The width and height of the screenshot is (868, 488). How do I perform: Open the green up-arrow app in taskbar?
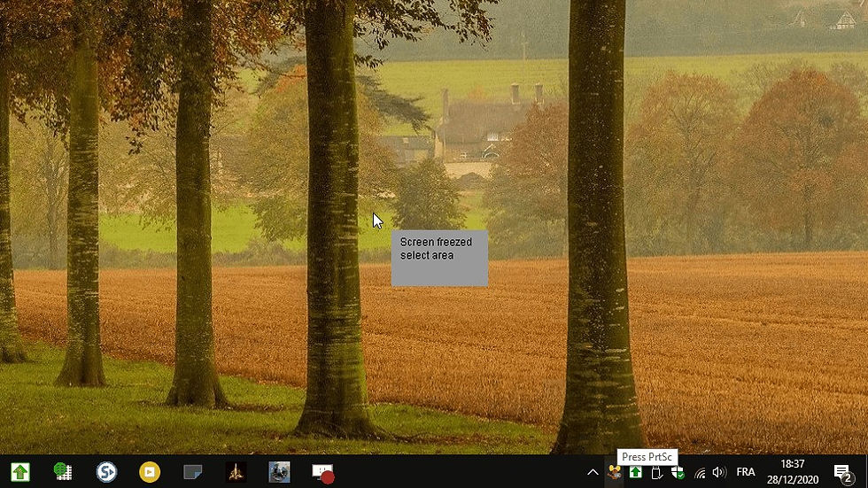[x=20, y=472]
